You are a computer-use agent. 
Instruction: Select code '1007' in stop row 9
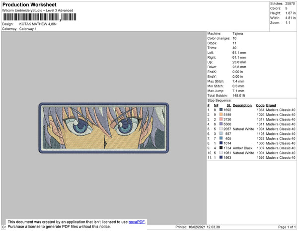click(x=261, y=148)
